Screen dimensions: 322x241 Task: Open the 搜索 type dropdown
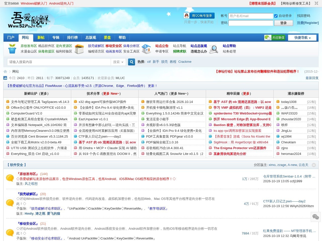[x=118, y=62]
